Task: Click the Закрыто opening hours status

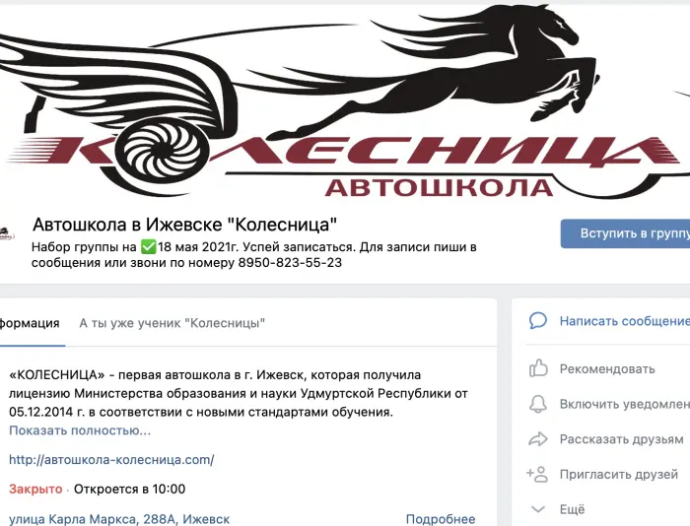Action: click(35, 489)
